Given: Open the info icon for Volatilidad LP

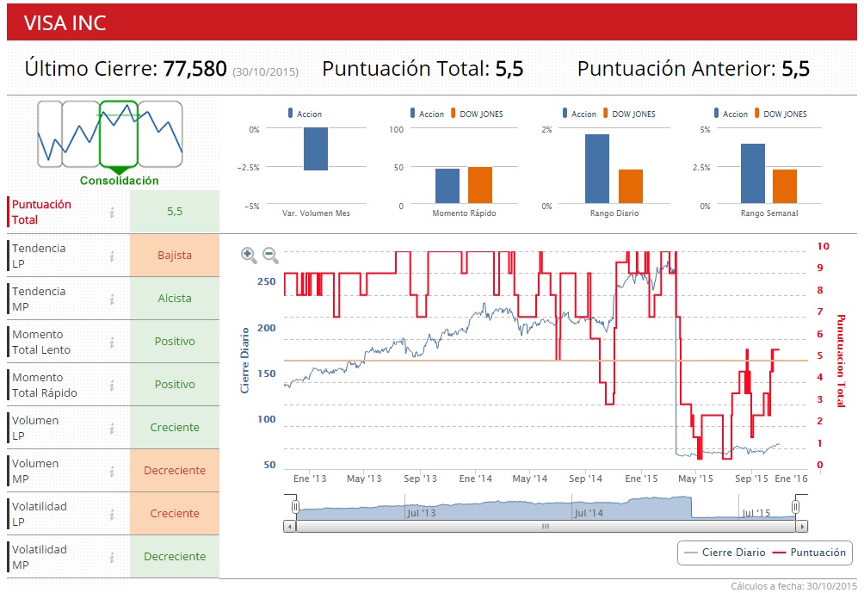Looking at the screenshot, I should tap(112, 514).
